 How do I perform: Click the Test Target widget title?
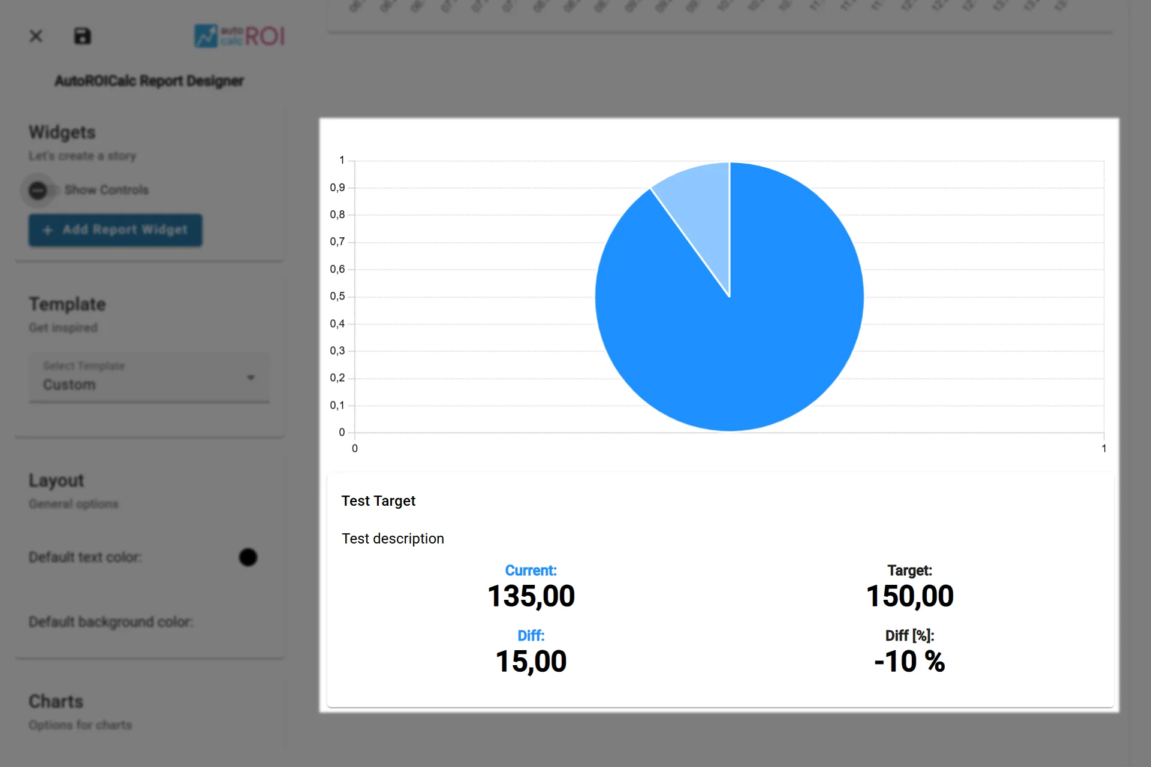378,501
